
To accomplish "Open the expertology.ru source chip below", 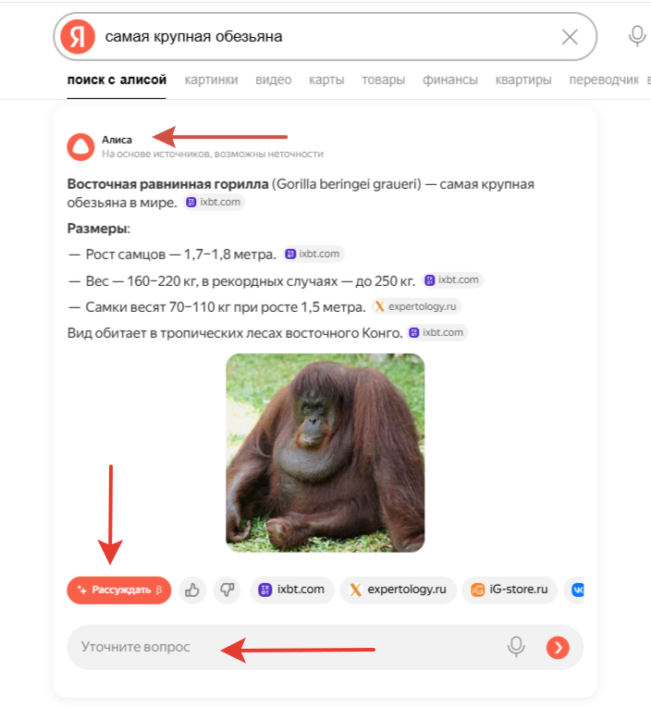I will point(399,590).
